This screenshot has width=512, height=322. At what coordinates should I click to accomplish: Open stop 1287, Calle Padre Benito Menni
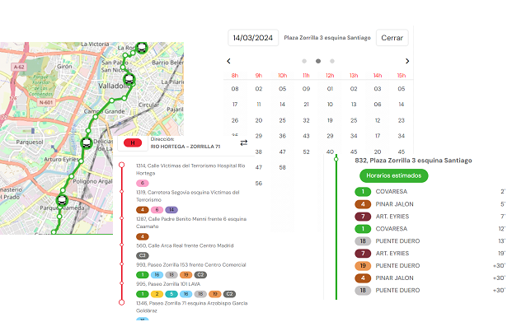pyautogui.click(x=191, y=222)
